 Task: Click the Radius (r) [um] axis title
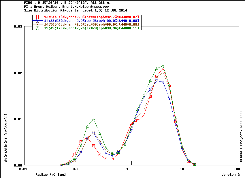[x=50, y=175]
